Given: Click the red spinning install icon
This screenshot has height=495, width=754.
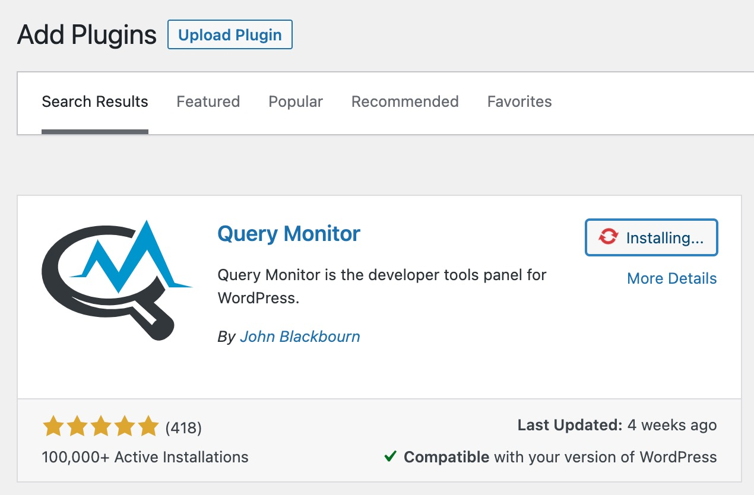Looking at the screenshot, I should 608,237.
